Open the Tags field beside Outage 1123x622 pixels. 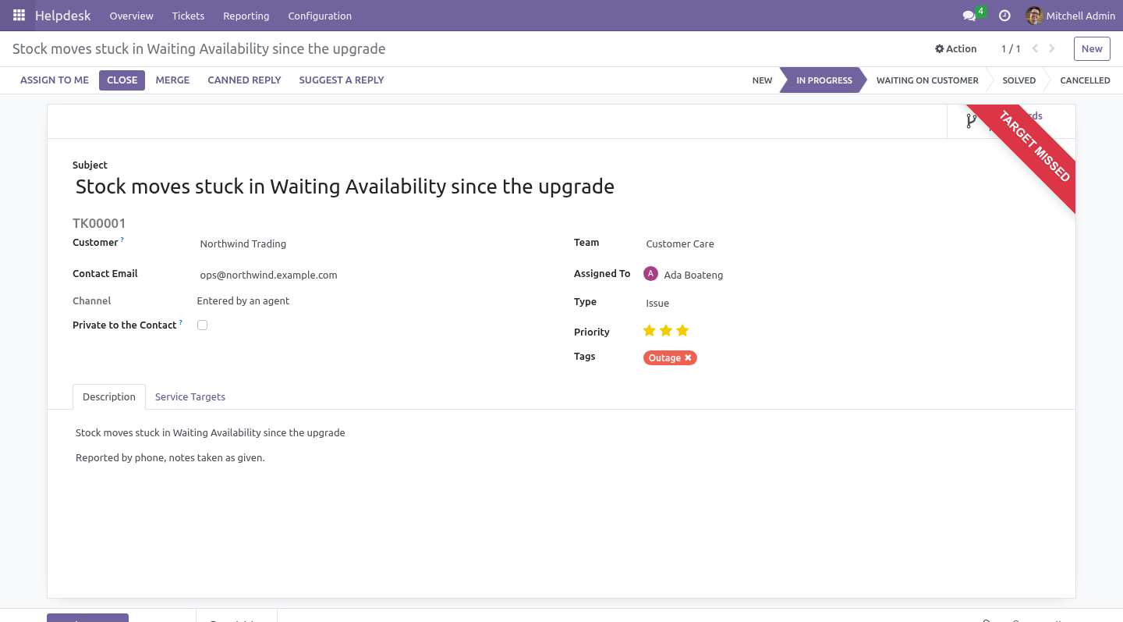(873, 357)
